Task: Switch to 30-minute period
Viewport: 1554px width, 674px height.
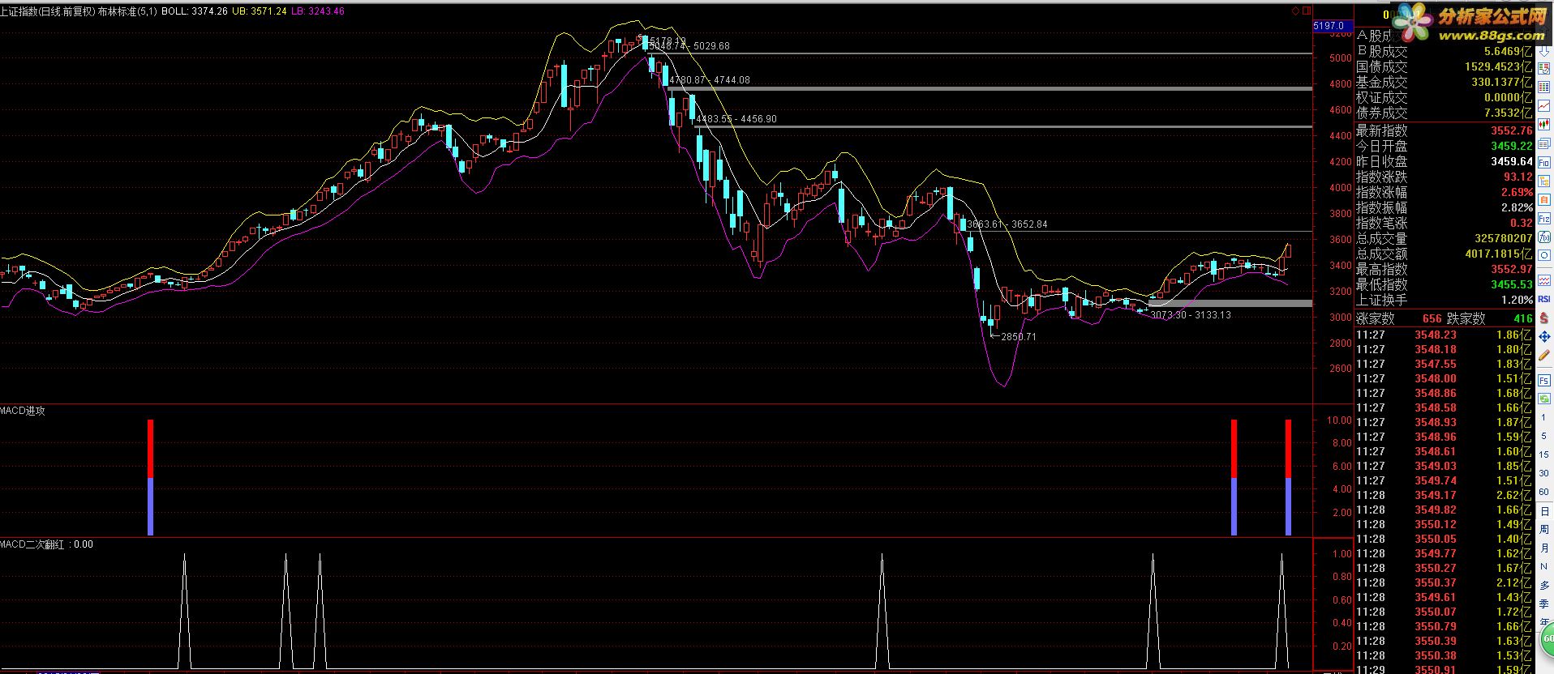Action: (1544, 473)
